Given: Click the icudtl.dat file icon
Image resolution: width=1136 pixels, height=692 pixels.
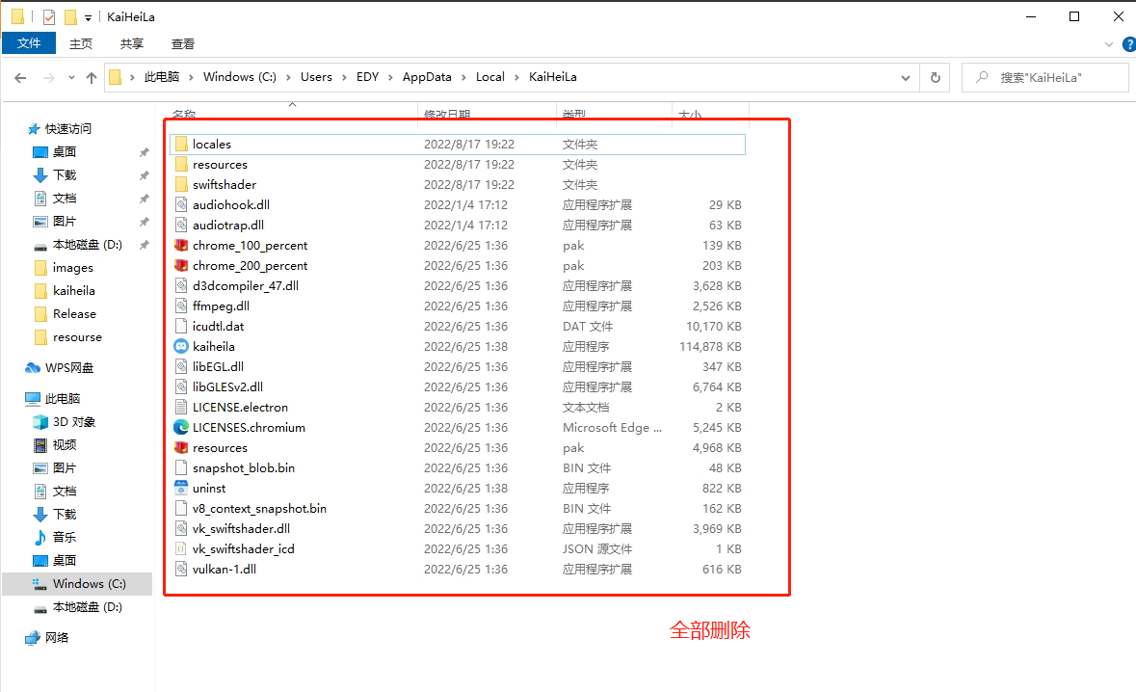Looking at the screenshot, I should tap(181, 327).
